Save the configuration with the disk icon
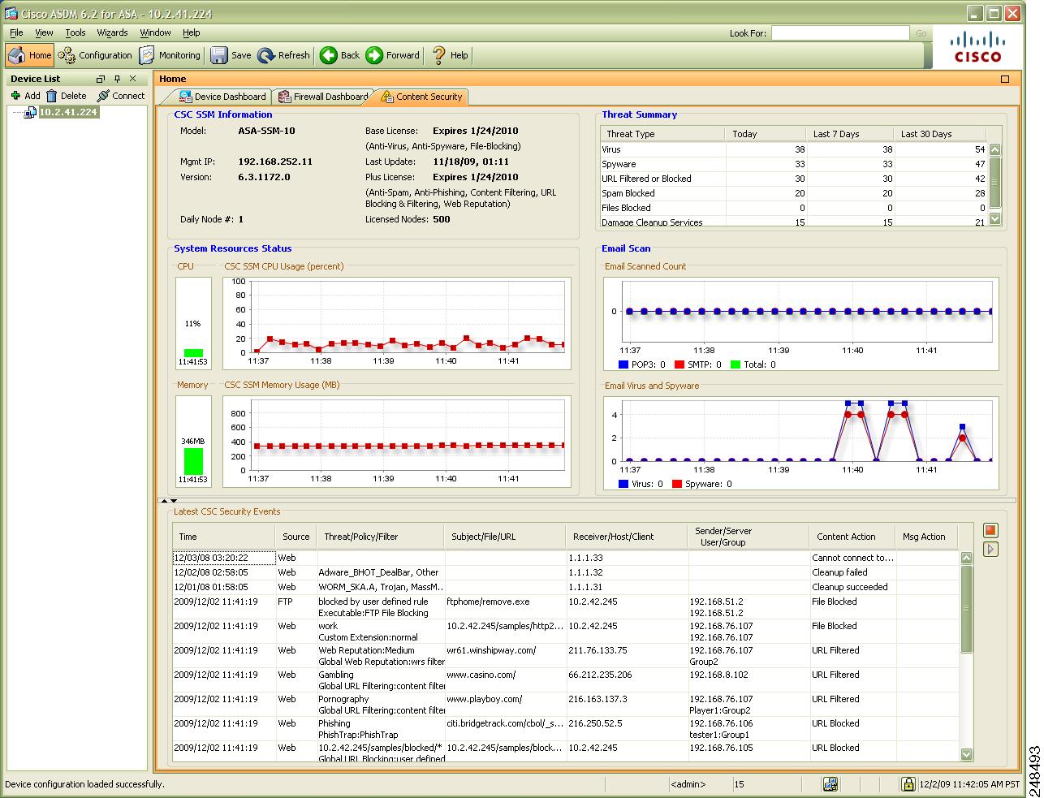Screen dimensions: 1044x798 [231, 55]
